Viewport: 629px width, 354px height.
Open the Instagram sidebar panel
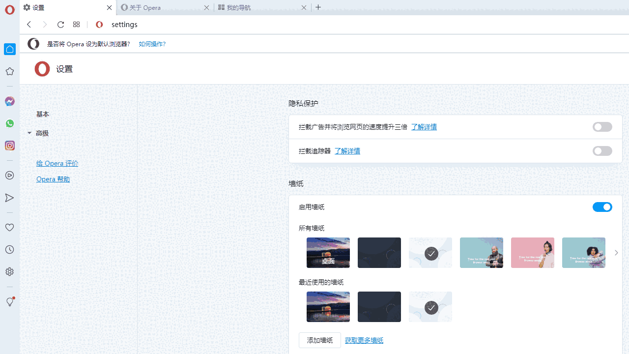(x=9, y=146)
